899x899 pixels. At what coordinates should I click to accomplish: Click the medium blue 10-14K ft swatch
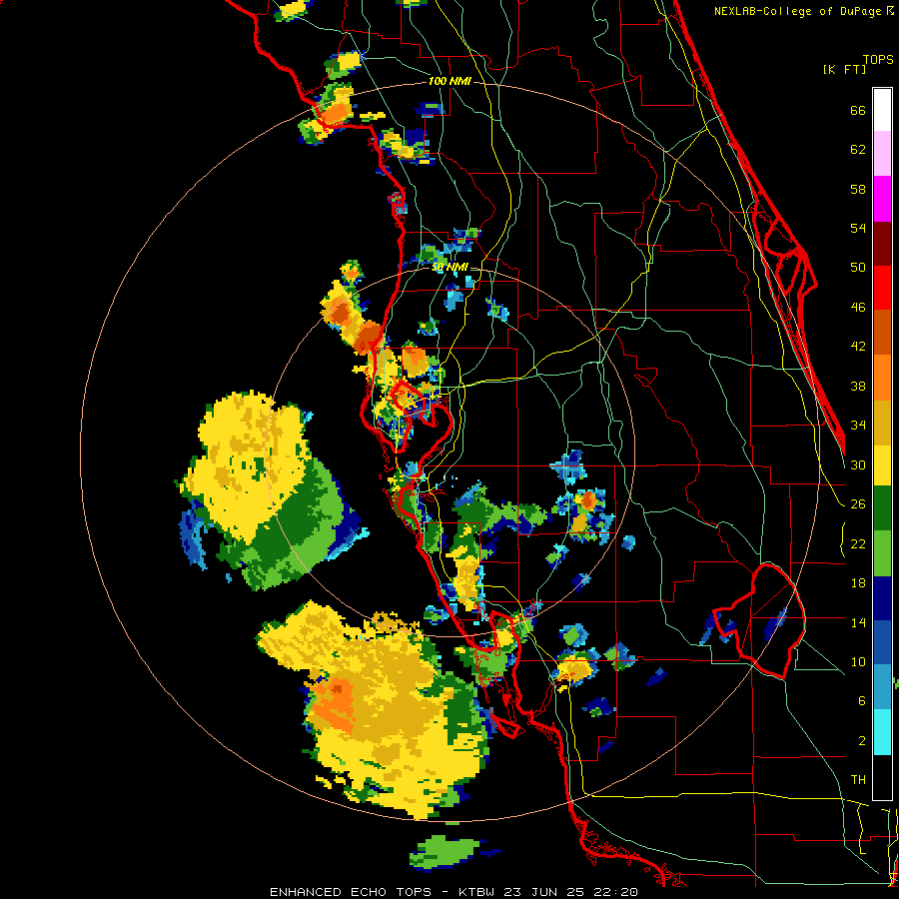click(882, 642)
